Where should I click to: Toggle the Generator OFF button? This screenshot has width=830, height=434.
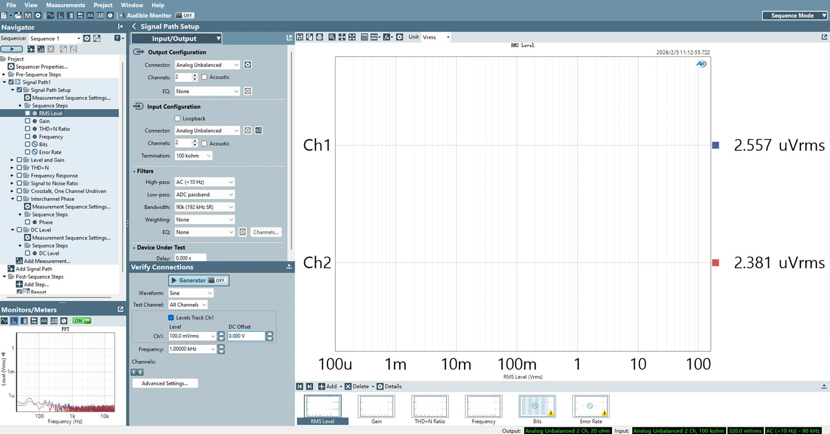click(199, 280)
